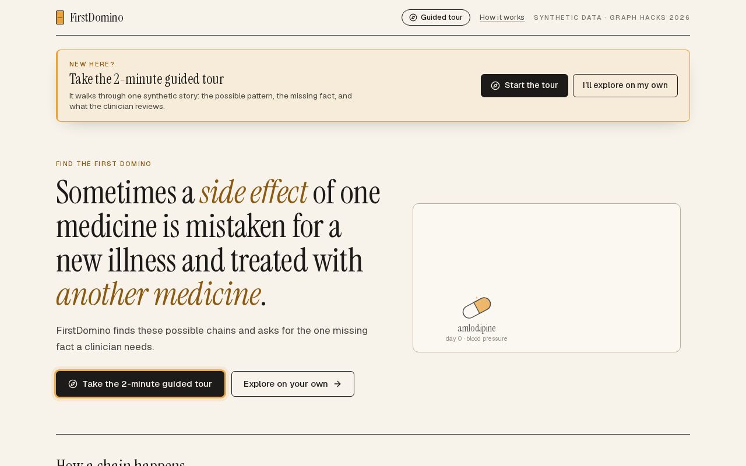Image resolution: width=746 pixels, height=466 pixels.
Task: Click the compass icon on Start the tour
Action: pos(495,86)
